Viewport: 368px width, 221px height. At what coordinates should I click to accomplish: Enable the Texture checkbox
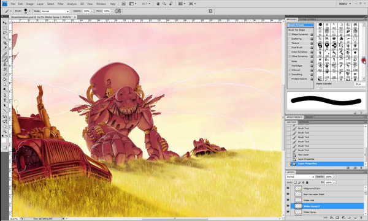(x=290, y=43)
